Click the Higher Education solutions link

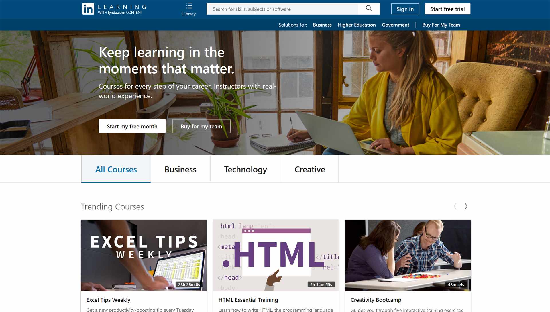pos(357,25)
